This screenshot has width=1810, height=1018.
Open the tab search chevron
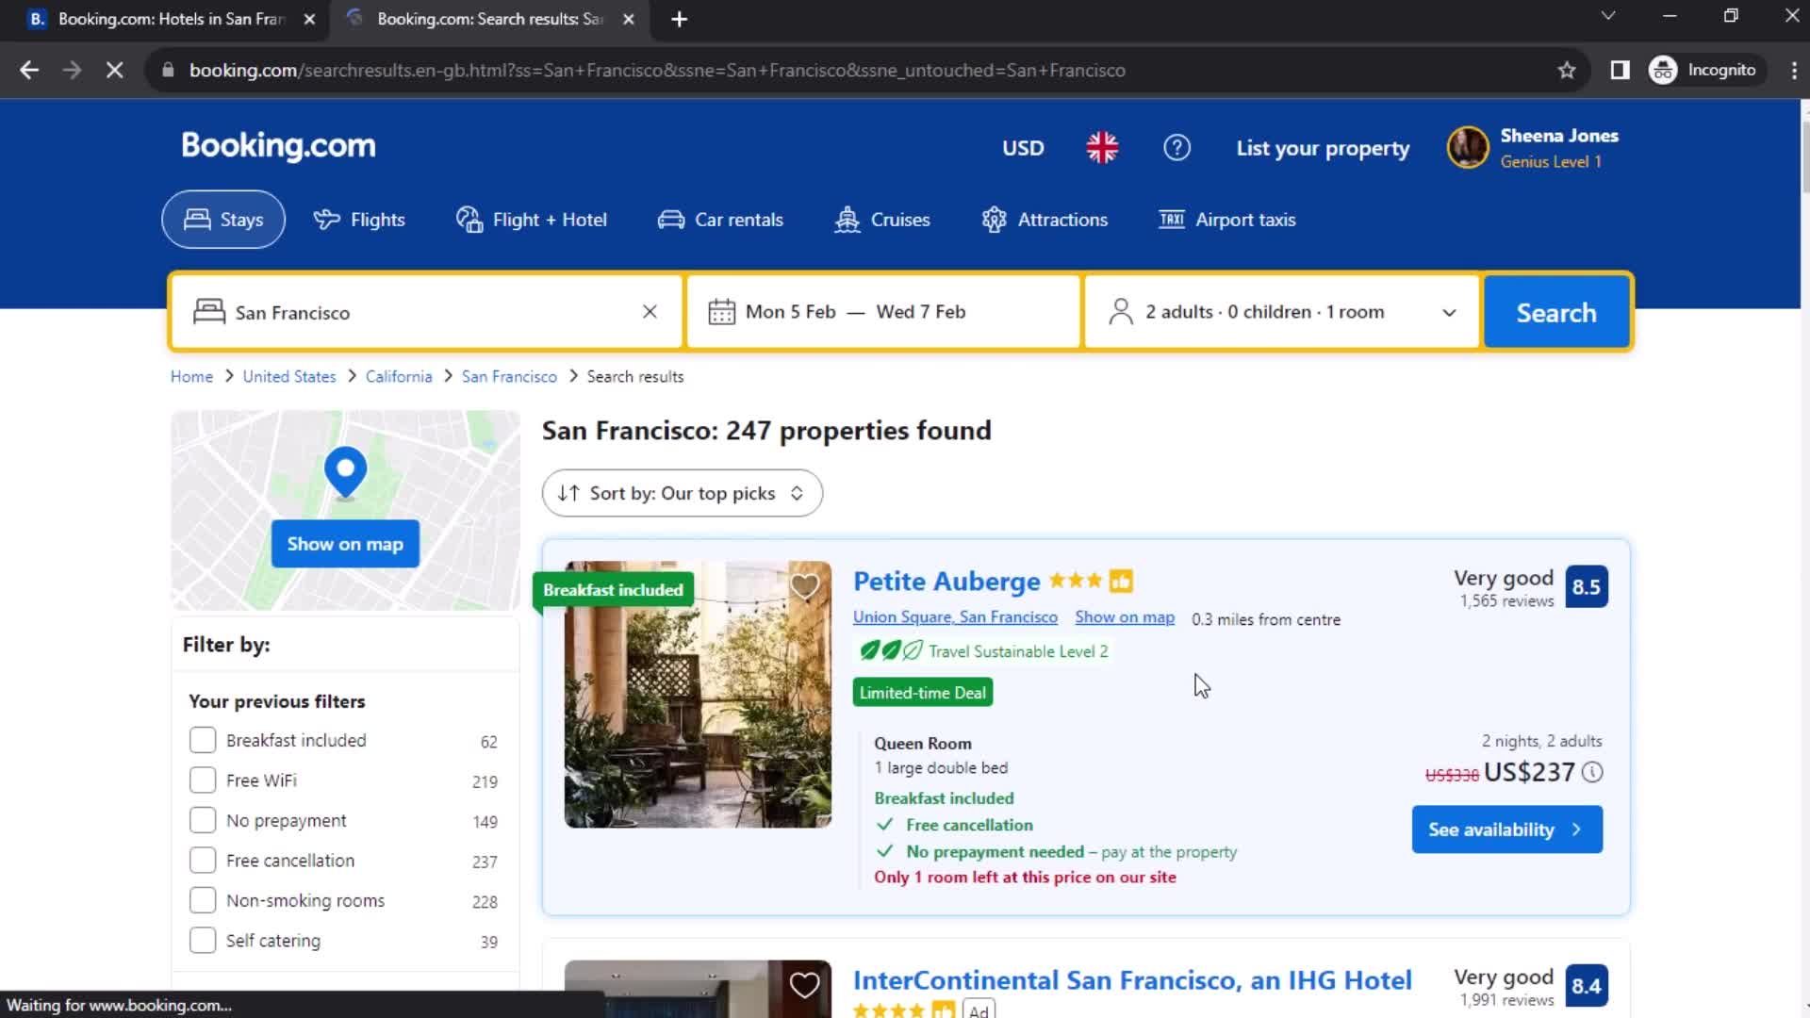click(x=1608, y=16)
